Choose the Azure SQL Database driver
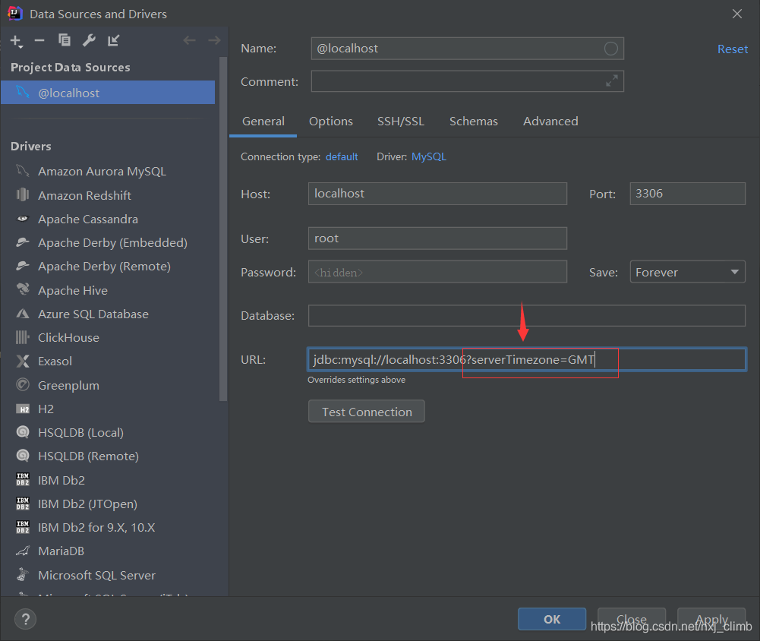Viewport: 760px width, 641px height. tap(93, 314)
